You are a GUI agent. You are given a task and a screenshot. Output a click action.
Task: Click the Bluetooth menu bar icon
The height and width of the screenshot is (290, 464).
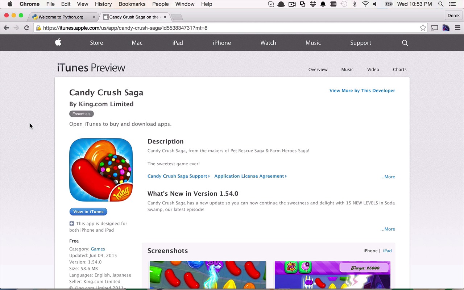tap(355, 4)
